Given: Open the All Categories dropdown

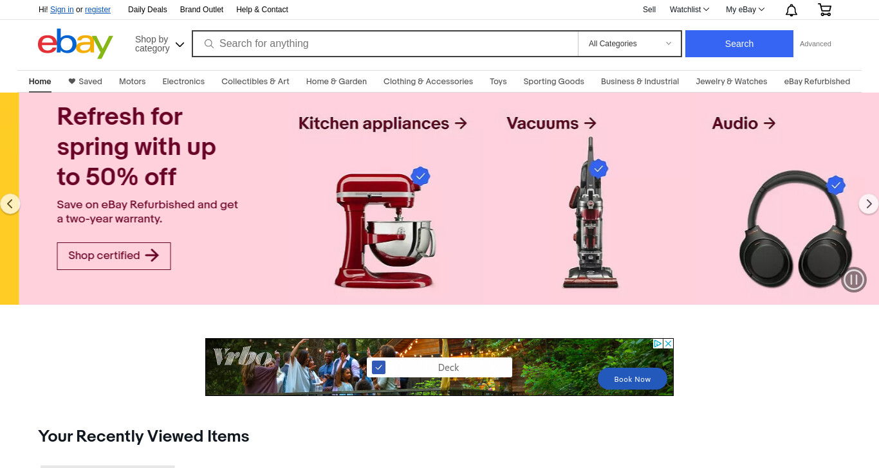Looking at the screenshot, I should [x=630, y=44].
